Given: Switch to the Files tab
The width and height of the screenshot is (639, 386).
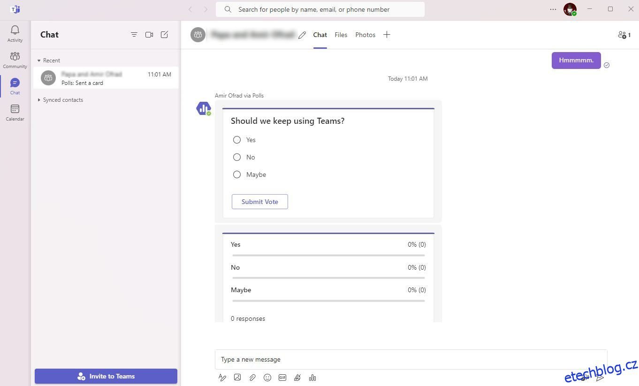Looking at the screenshot, I should (341, 35).
